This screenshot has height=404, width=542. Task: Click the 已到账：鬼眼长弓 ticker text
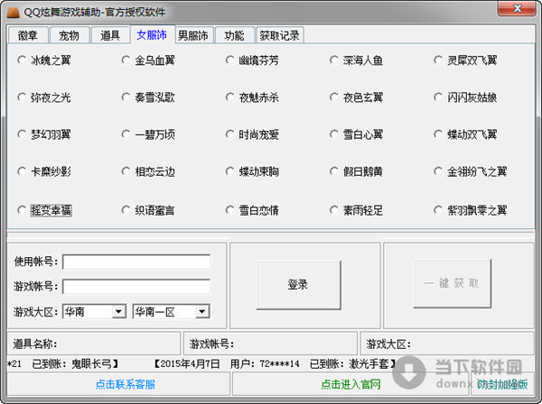[x=75, y=363]
